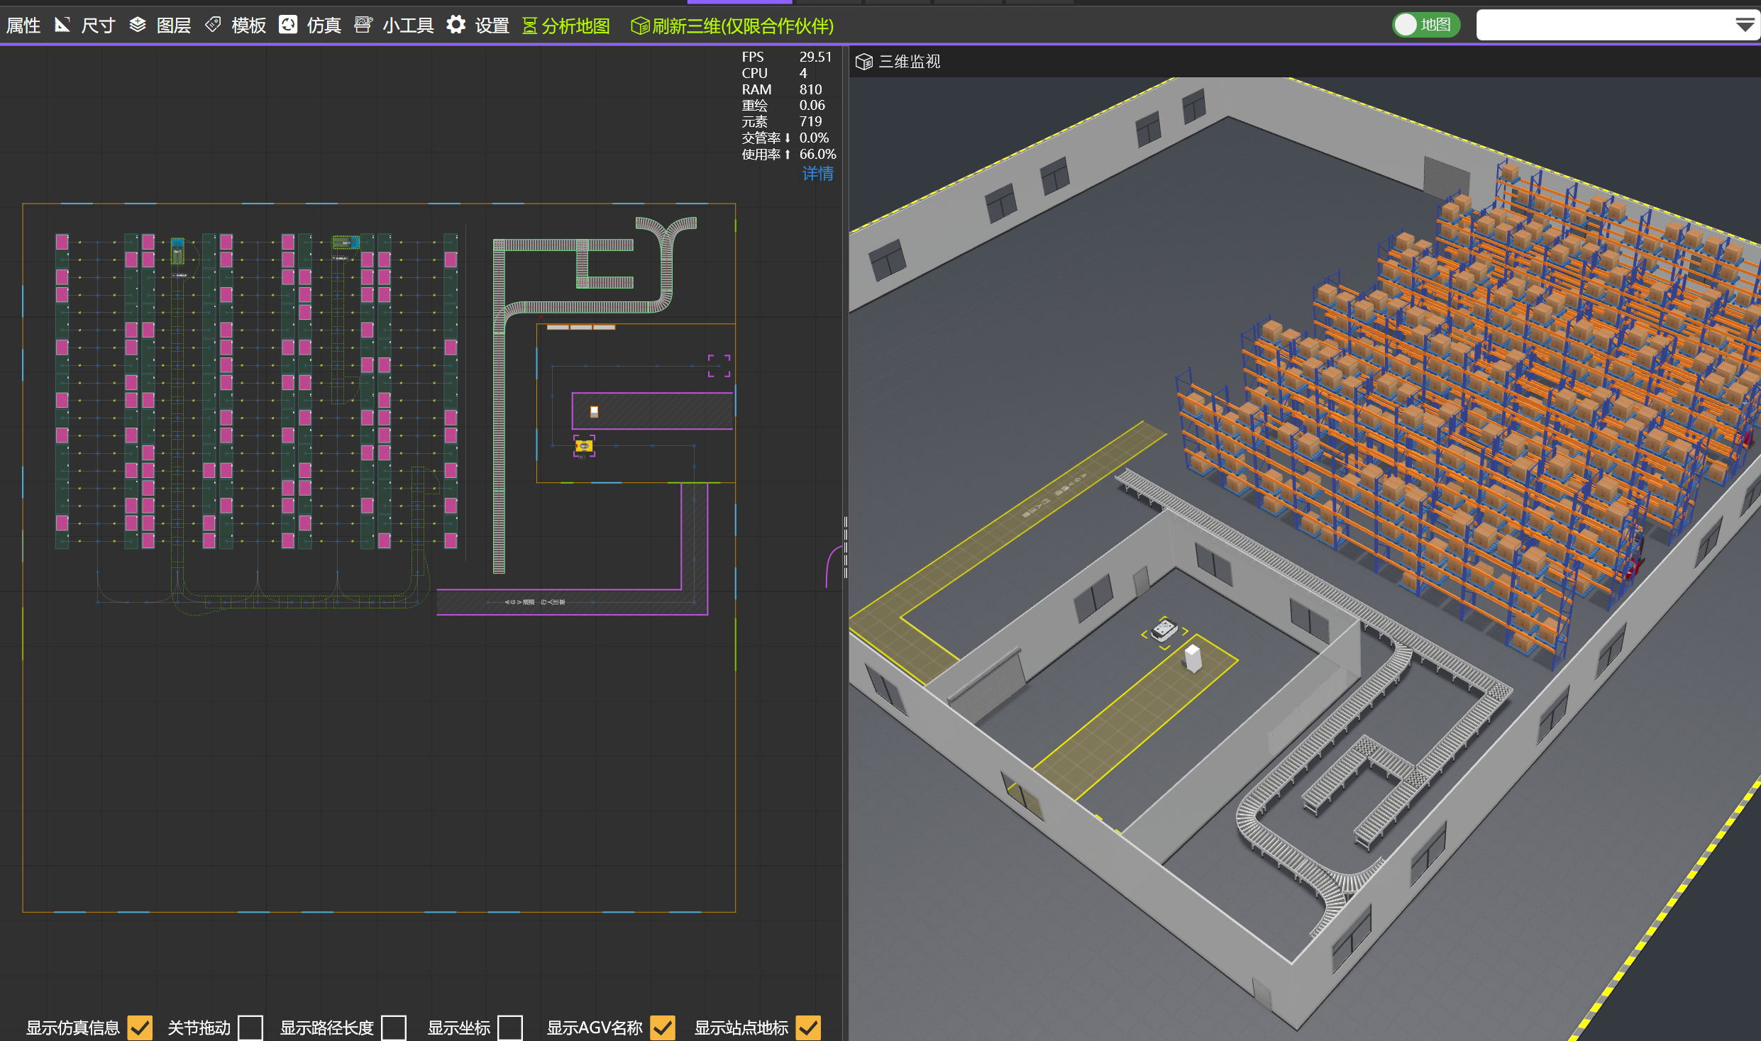Click the hourglass icon for 分析地图
Screen dimensions: 1761x1041
(x=530, y=26)
